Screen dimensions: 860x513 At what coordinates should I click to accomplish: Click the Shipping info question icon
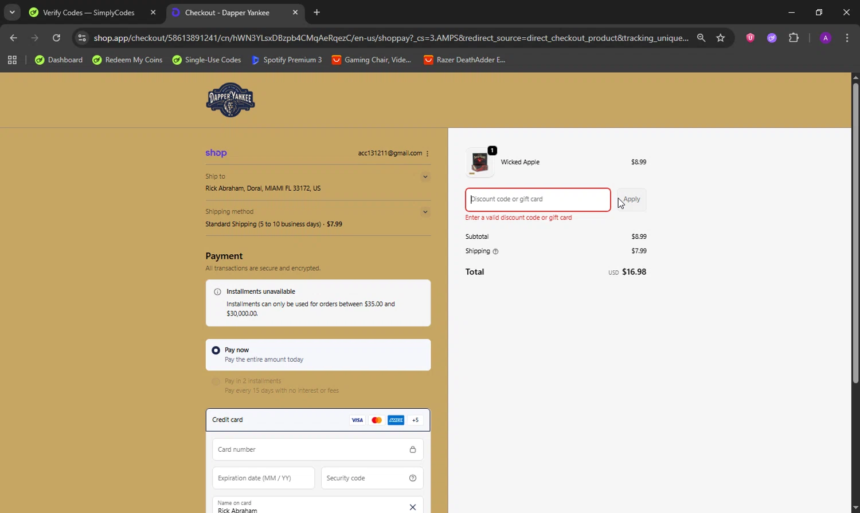coord(495,251)
